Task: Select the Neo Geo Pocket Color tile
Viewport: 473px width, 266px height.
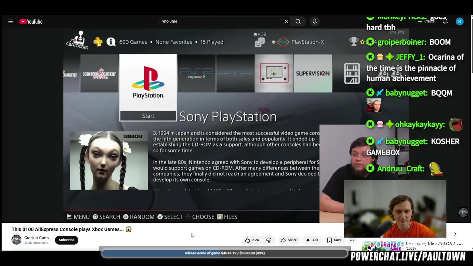Action: (x=99, y=73)
